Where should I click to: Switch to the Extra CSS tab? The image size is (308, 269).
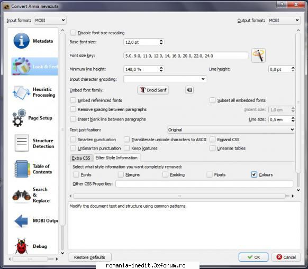pyautogui.click(x=81, y=158)
